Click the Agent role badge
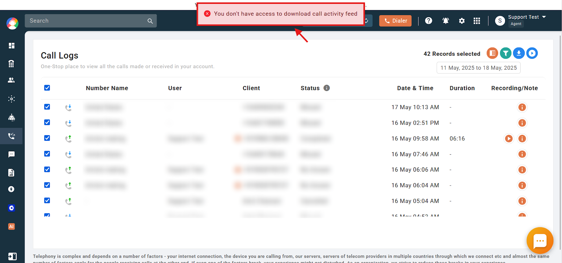Image resolution: width=562 pixels, height=263 pixels. click(516, 24)
